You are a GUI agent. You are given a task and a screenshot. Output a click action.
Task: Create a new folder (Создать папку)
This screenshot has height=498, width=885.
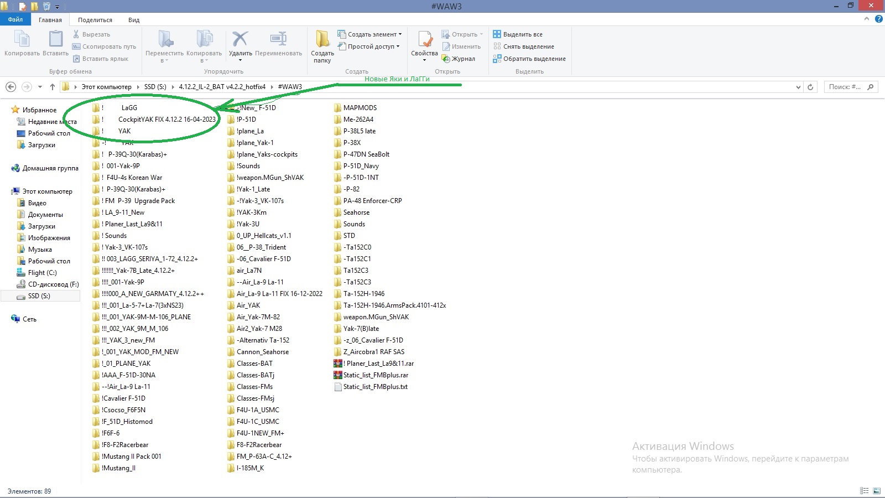pyautogui.click(x=322, y=46)
